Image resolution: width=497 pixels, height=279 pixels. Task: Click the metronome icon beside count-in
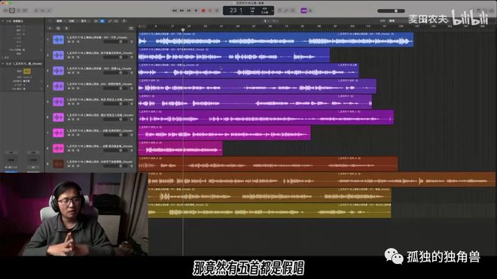coord(310,11)
